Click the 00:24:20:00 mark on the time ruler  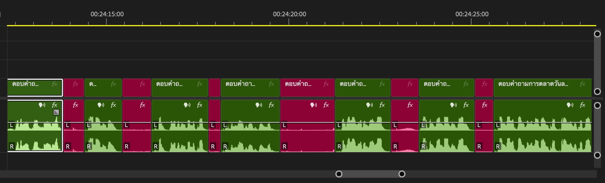click(289, 14)
